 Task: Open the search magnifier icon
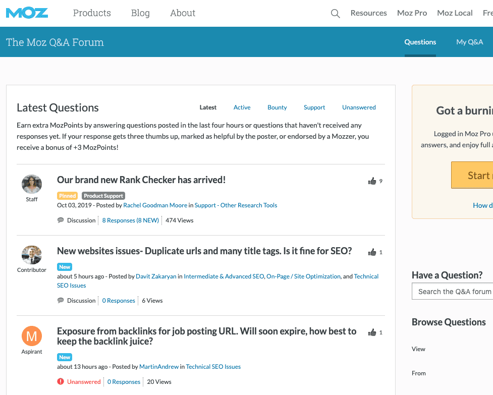point(335,13)
